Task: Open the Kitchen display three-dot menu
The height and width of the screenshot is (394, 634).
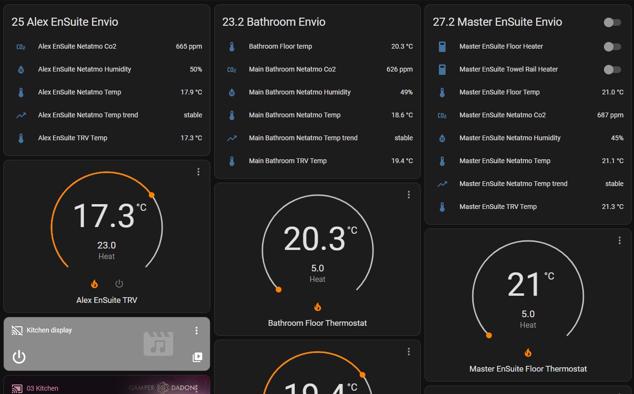Action: pyautogui.click(x=197, y=331)
